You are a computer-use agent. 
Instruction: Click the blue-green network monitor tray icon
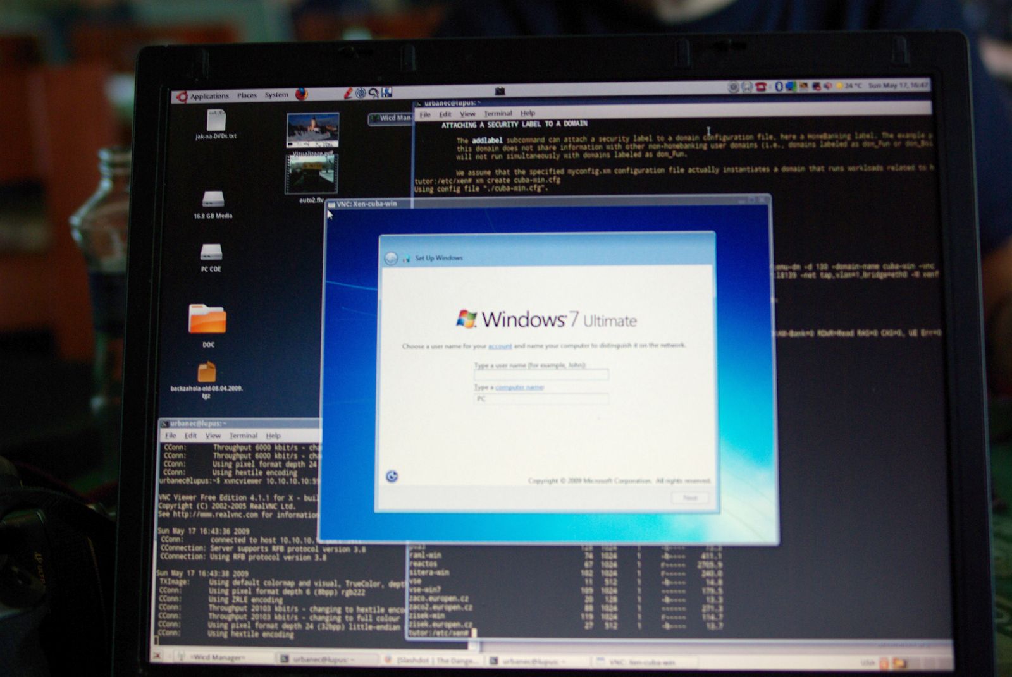click(791, 86)
